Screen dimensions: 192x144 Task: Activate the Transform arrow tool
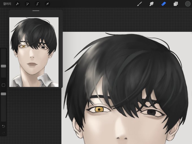click(x=47, y=4)
